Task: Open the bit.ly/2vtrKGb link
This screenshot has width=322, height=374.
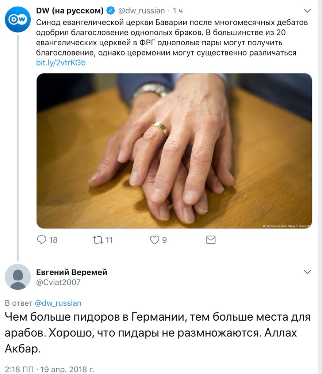Action: tap(61, 63)
